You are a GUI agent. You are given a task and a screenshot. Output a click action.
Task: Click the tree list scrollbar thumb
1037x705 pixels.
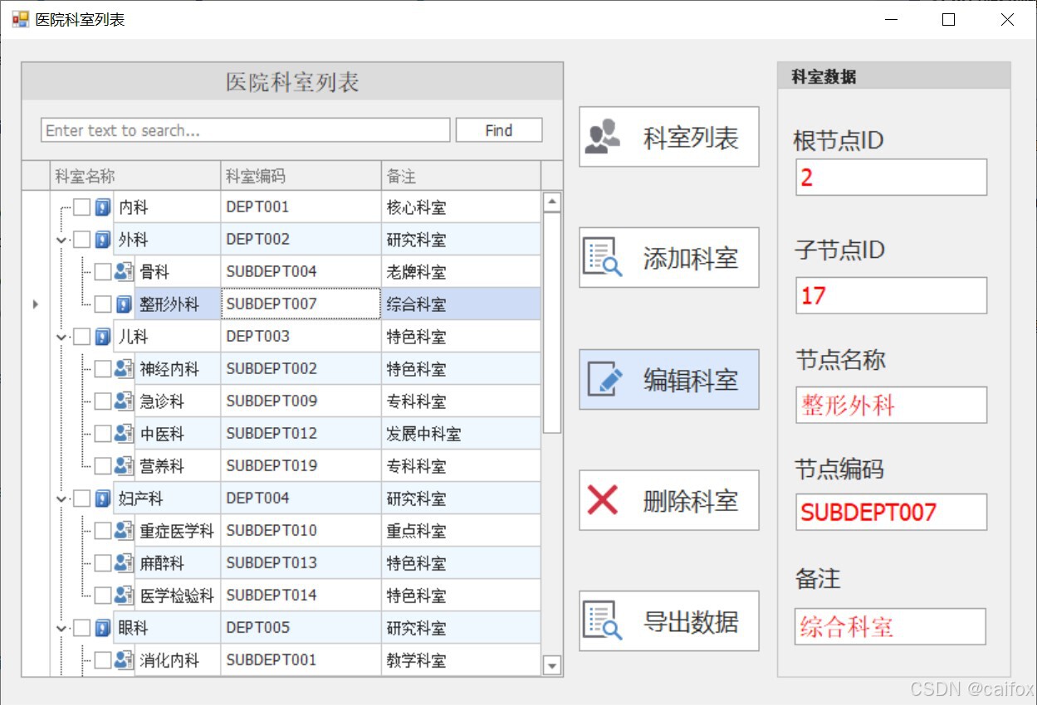(552, 323)
